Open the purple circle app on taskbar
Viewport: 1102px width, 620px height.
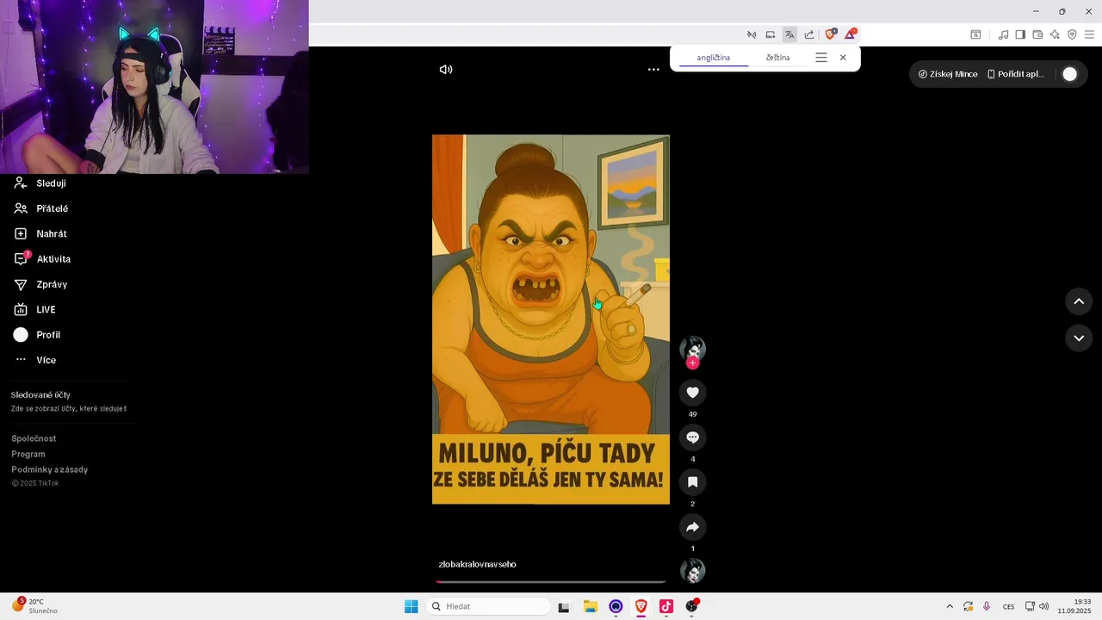tap(616, 606)
